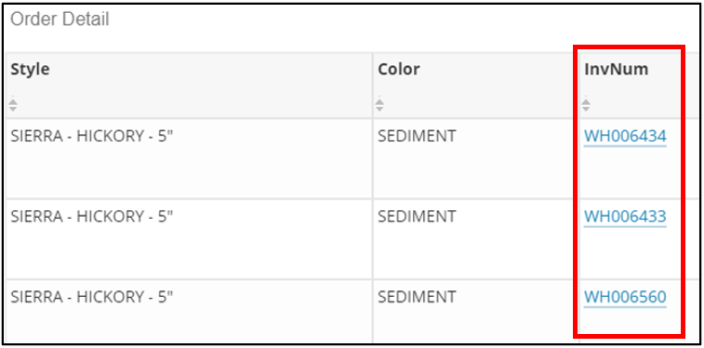Viewport: 704px width, 348px height.
Task: Click the InvNum column header label
Action: click(x=616, y=69)
